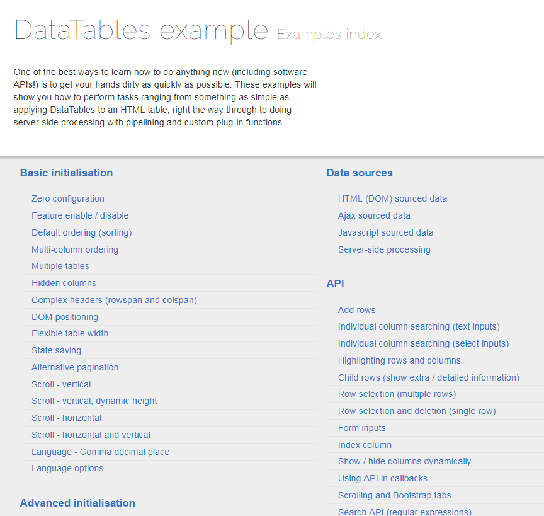544x516 pixels.
Task: Go to Default ordering (sorting) example
Action: pyautogui.click(x=81, y=232)
